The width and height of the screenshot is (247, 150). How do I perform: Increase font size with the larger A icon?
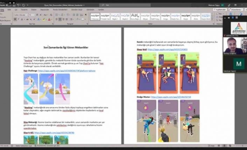[37, 15]
